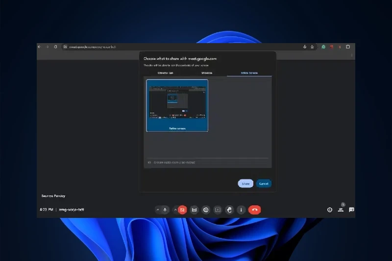This screenshot has height=261, width=392.
Task: Show the participants people panel
Action: click(x=341, y=210)
